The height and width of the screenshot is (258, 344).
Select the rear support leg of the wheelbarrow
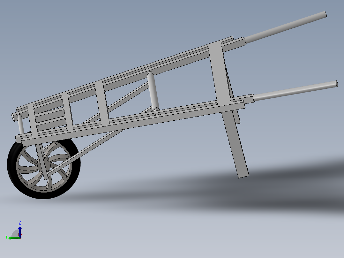coord(235,144)
